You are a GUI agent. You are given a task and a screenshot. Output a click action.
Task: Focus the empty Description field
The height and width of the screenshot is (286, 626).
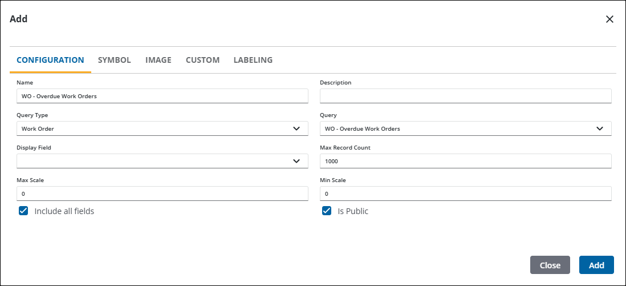(465, 96)
